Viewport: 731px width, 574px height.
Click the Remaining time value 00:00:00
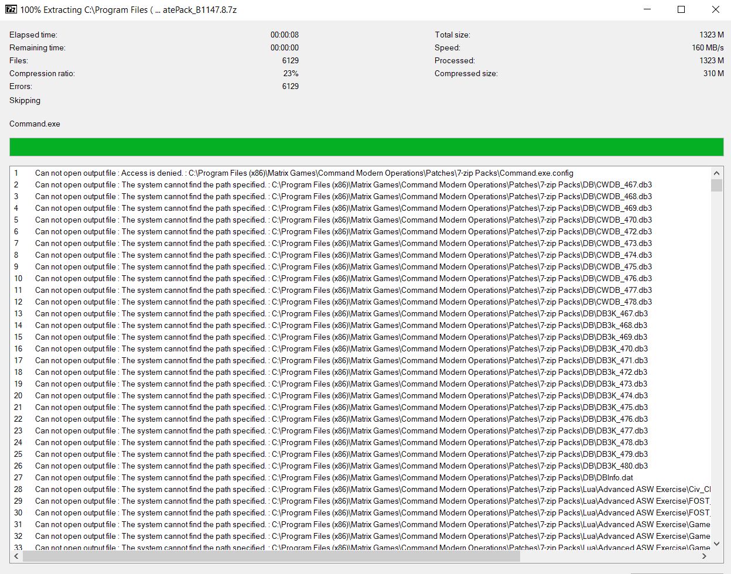tap(285, 47)
